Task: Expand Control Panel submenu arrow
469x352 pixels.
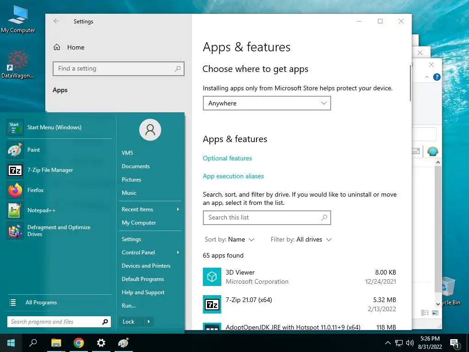Action: (x=178, y=253)
